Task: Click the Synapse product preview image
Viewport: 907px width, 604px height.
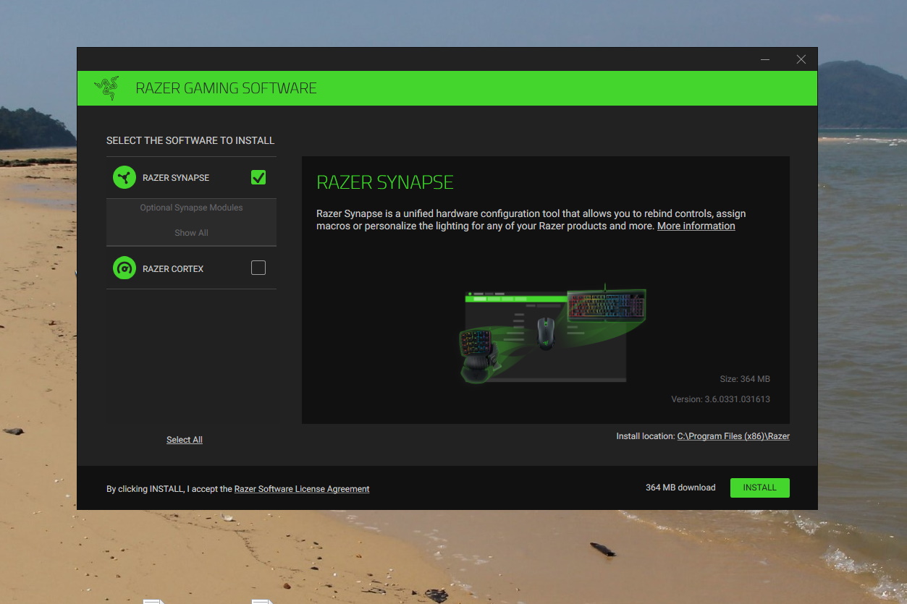Action: pos(552,333)
